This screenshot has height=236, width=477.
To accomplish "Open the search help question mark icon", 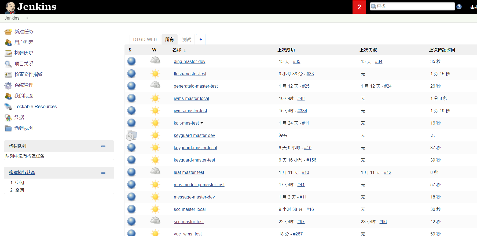I will pyautogui.click(x=459, y=7).
